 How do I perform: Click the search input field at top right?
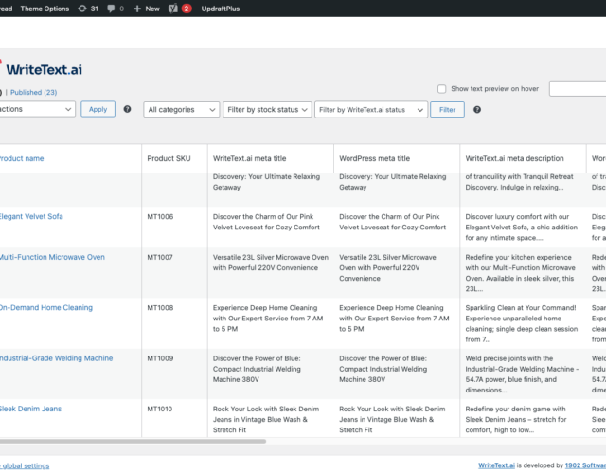(x=578, y=89)
